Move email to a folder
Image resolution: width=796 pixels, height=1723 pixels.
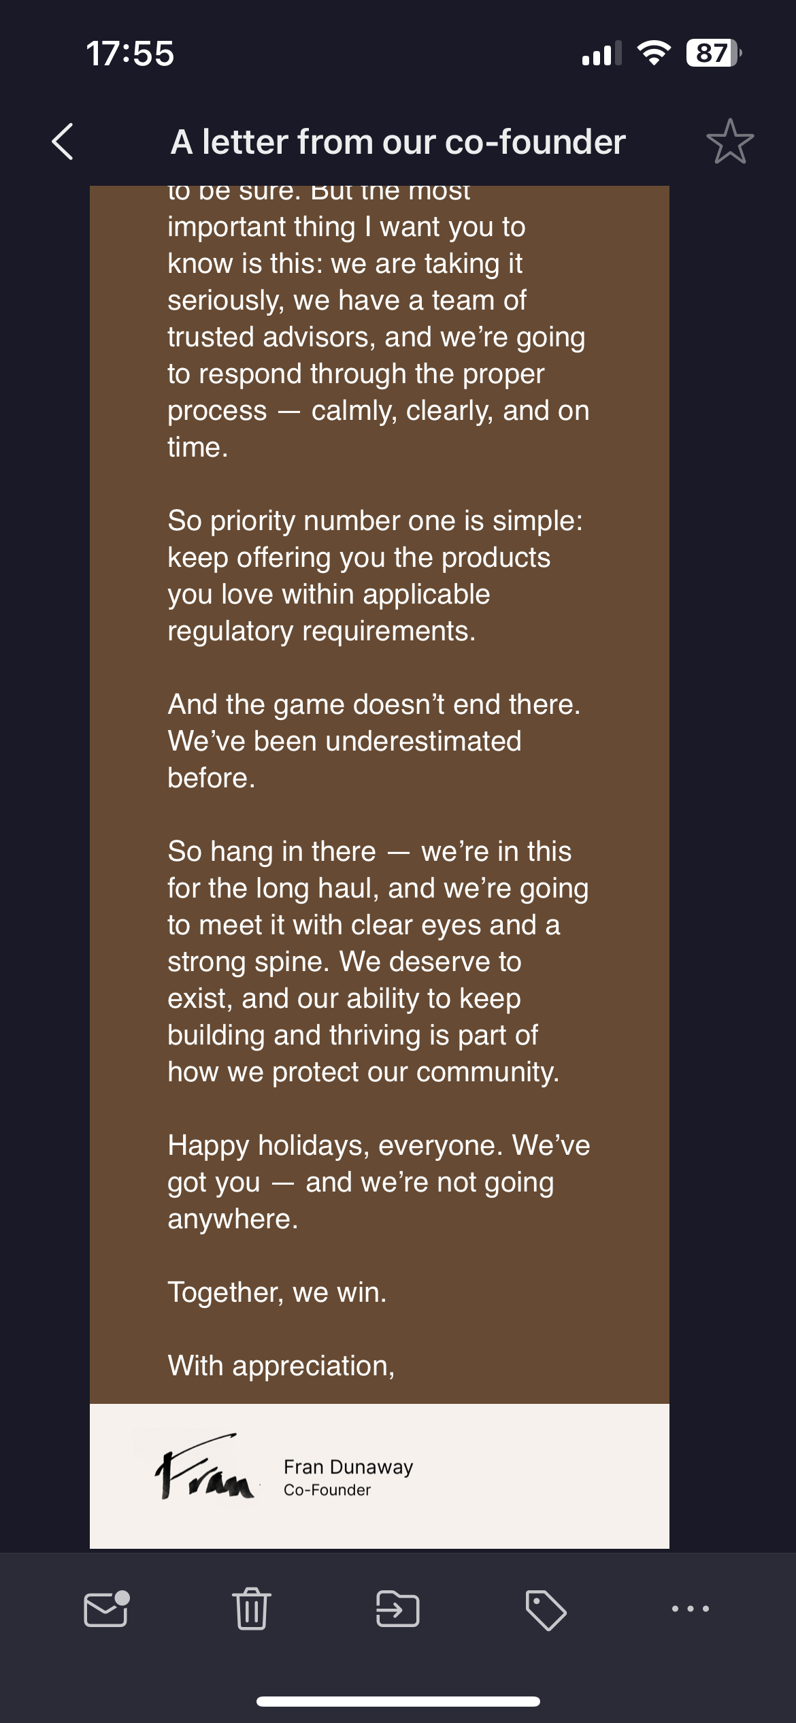pyautogui.click(x=398, y=1609)
